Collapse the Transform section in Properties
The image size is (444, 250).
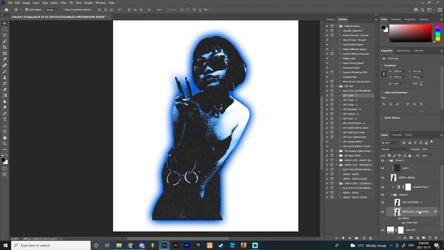coord(382,65)
